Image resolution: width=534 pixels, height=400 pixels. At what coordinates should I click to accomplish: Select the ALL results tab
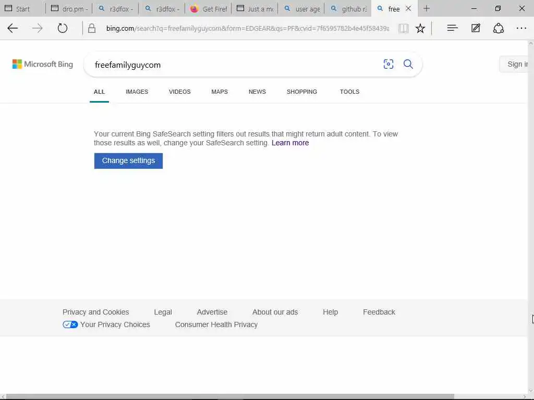point(99,92)
